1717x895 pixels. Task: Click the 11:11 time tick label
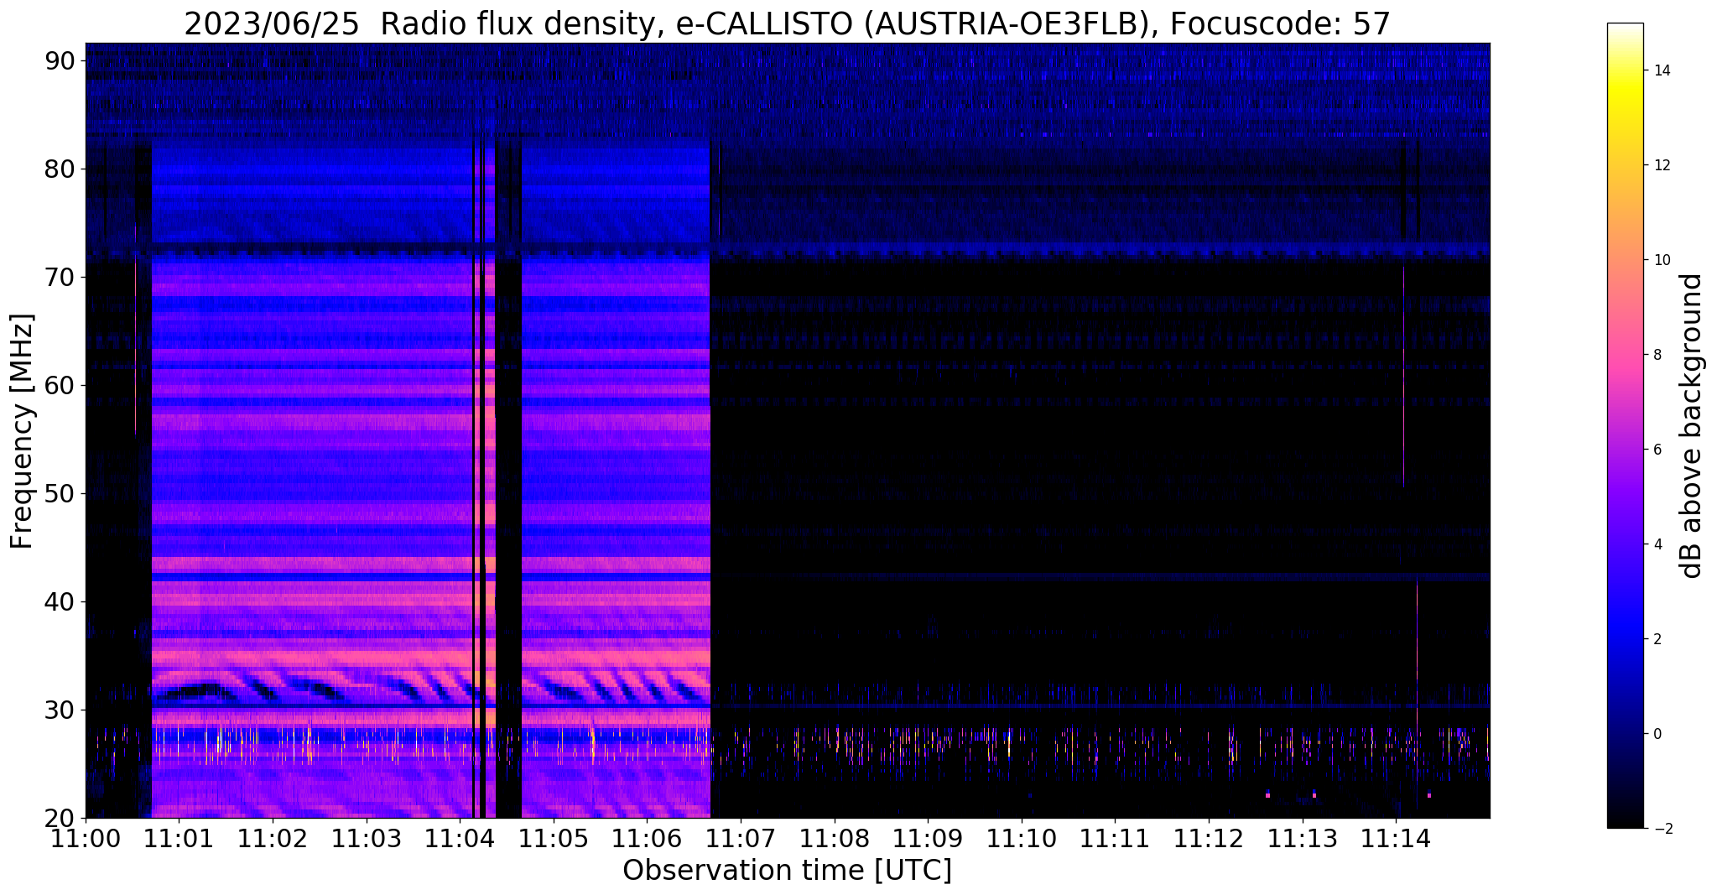[x=1116, y=838]
